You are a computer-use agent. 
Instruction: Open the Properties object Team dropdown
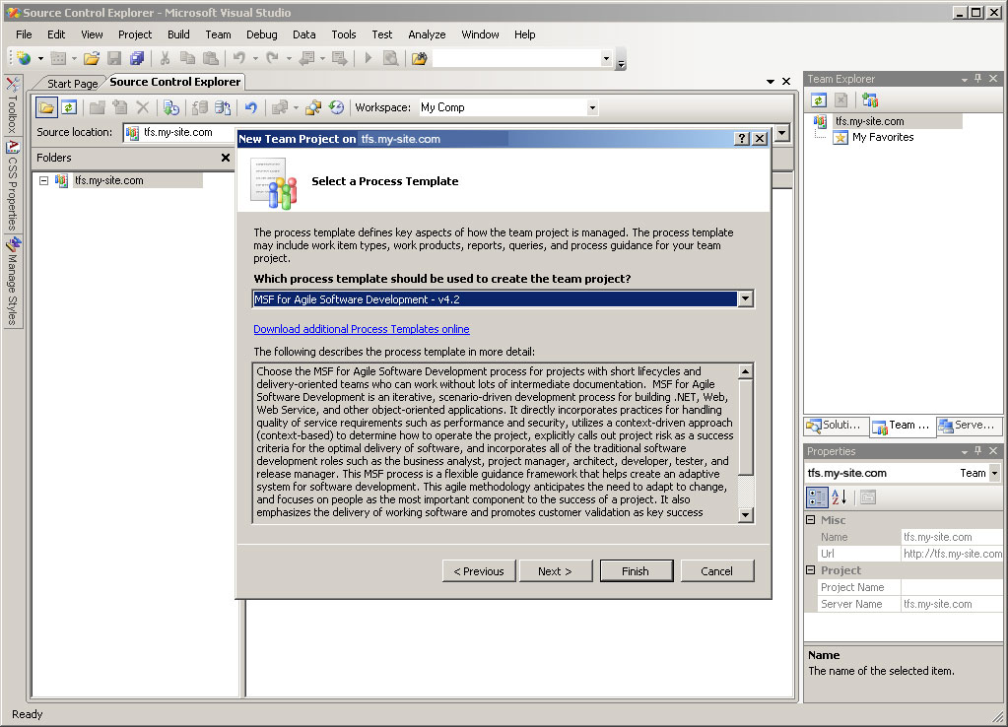tap(994, 473)
